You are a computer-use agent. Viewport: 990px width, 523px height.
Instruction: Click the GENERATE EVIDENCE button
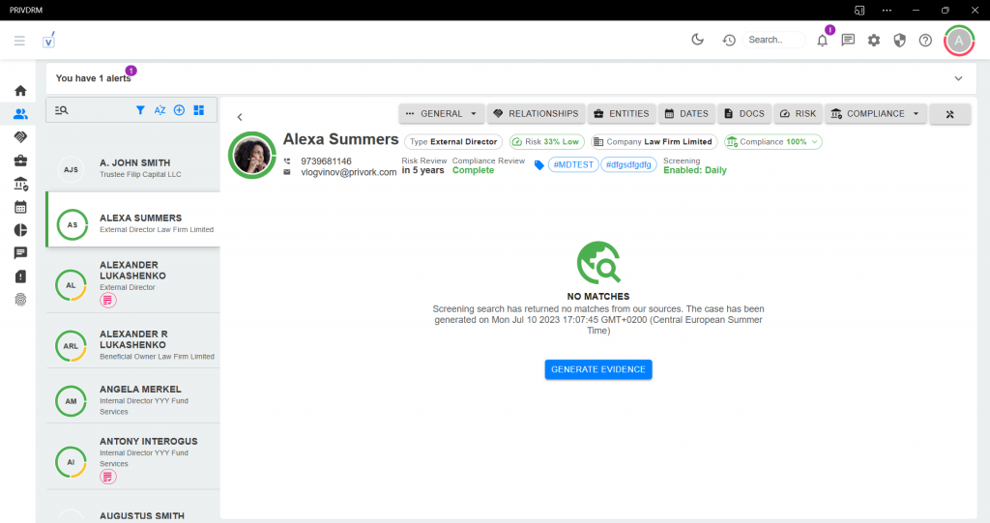point(598,369)
